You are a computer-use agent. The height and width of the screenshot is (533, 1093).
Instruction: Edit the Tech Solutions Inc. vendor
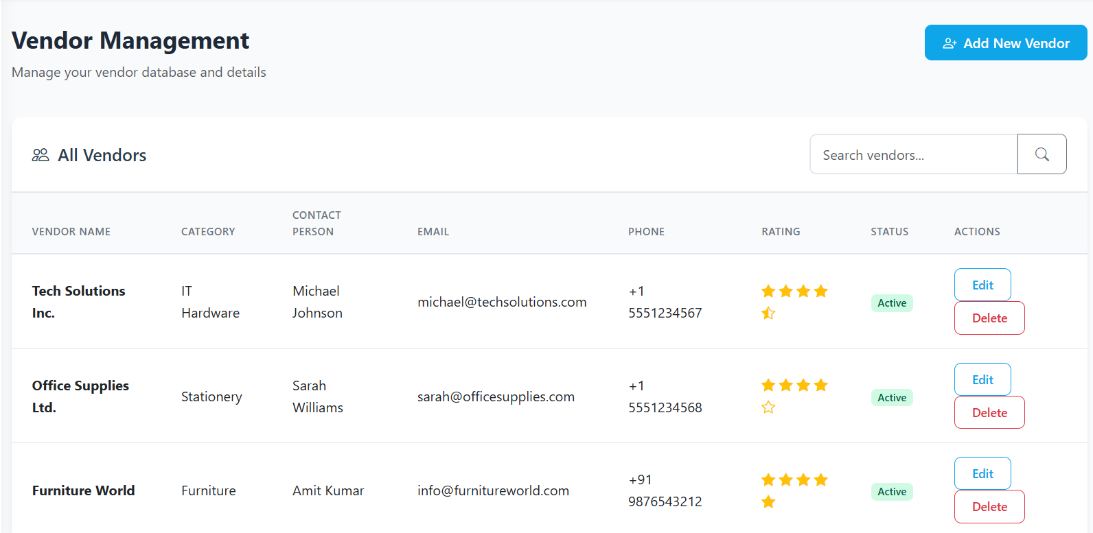(x=982, y=285)
